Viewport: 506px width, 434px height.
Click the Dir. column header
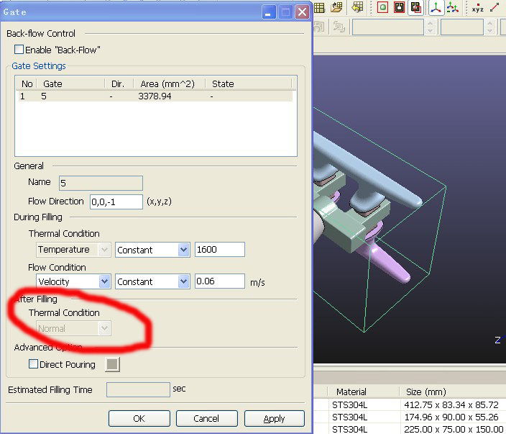coord(119,83)
